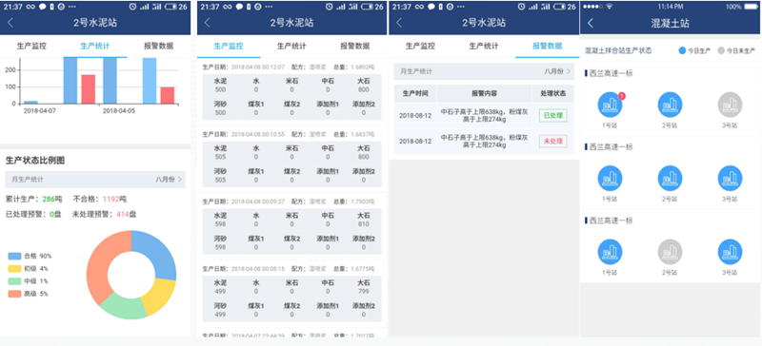The image size is (762, 346).
Task: Switch to 生产监控 tab on alarm table screen
Action: click(420, 46)
